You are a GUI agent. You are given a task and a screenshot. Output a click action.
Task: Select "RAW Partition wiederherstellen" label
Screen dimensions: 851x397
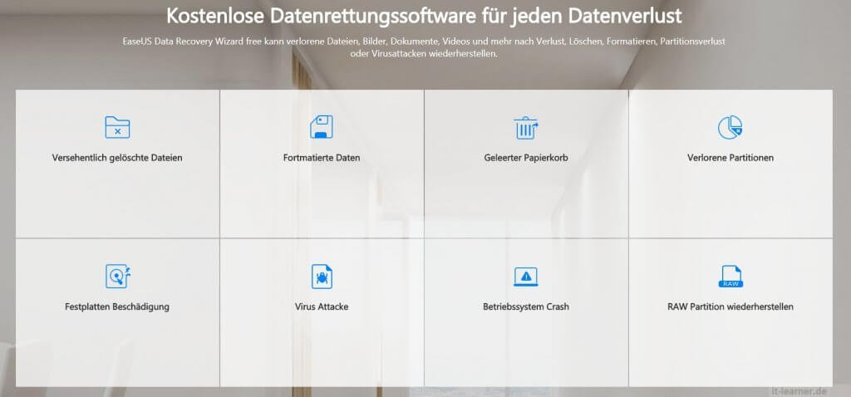point(730,306)
